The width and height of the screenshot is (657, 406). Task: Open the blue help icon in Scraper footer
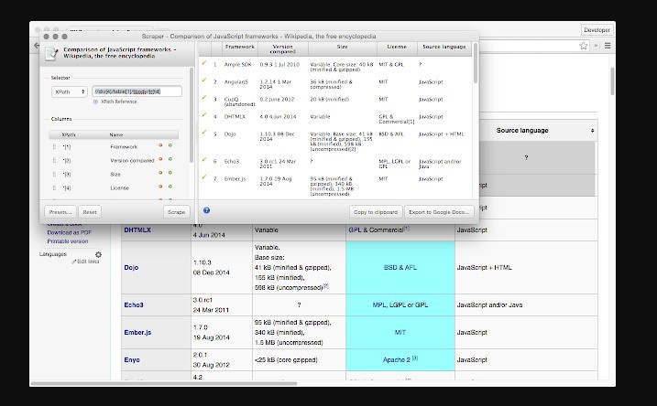coord(206,210)
